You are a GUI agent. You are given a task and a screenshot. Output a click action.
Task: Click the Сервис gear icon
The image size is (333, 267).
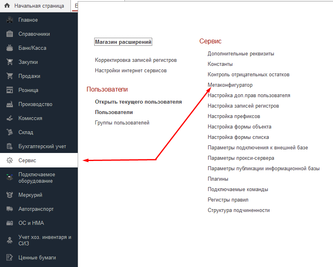(x=10, y=160)
